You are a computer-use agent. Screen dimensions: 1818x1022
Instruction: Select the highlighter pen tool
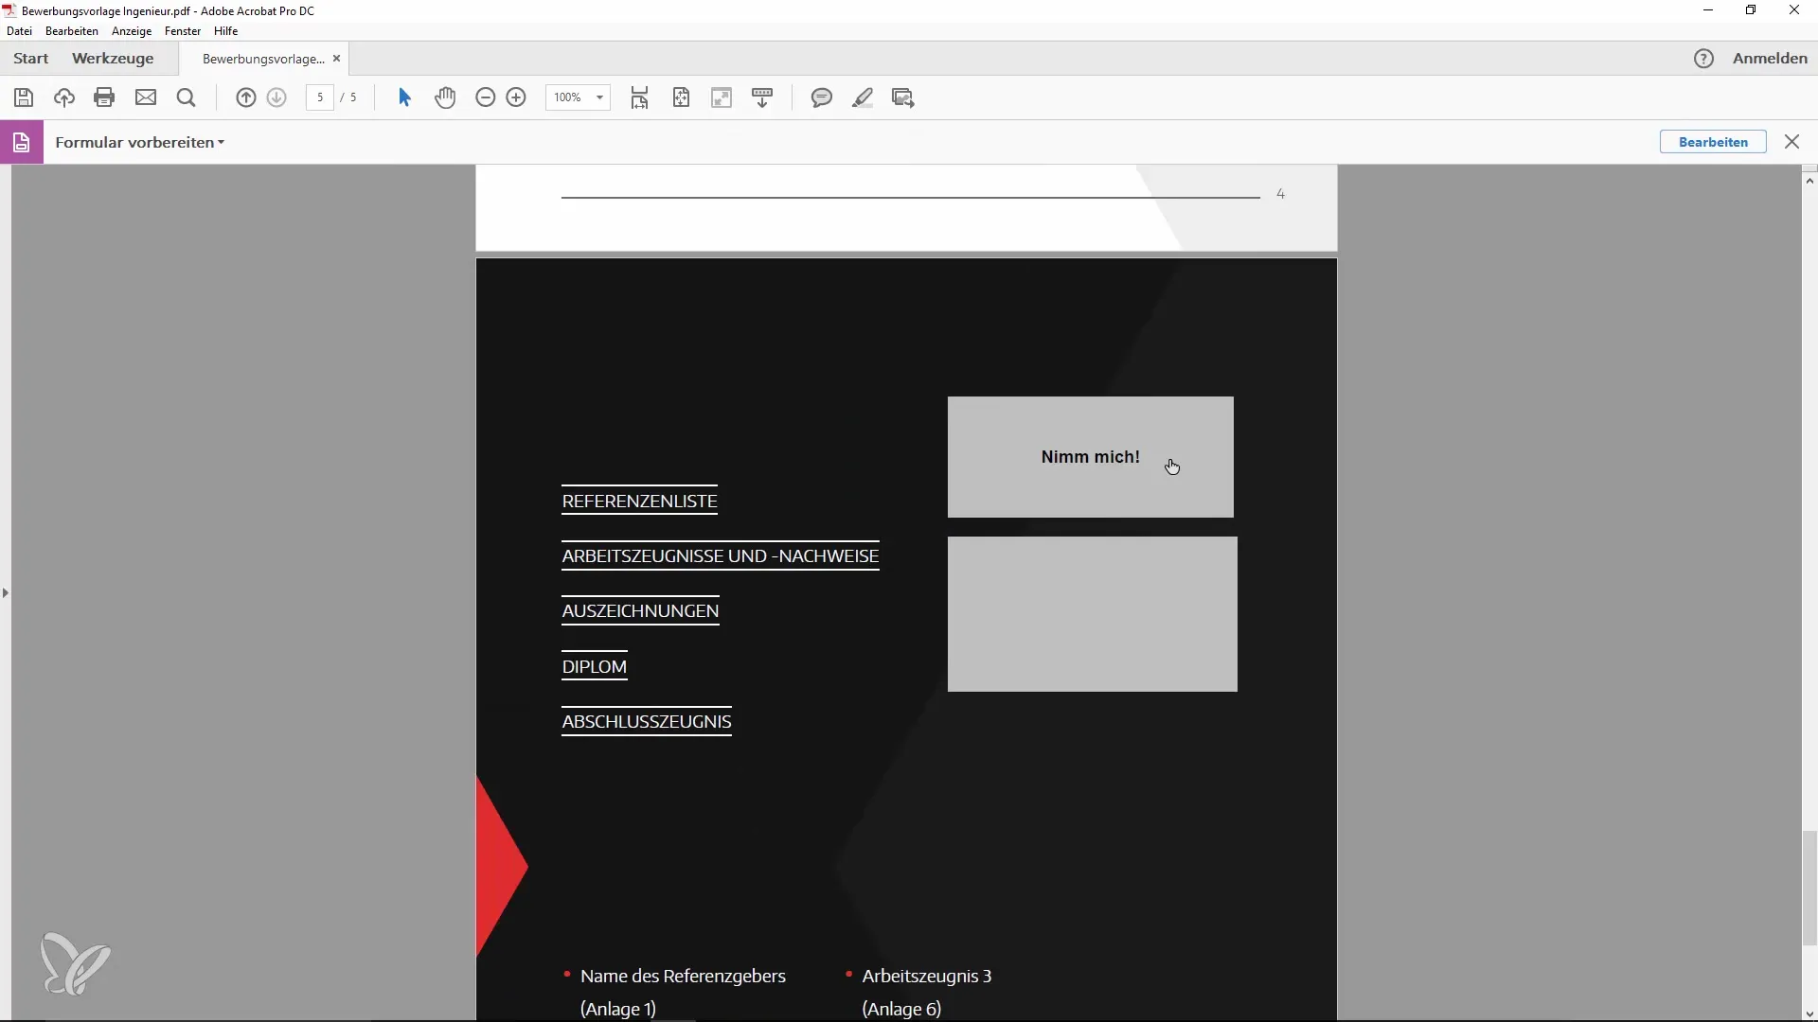863,97
